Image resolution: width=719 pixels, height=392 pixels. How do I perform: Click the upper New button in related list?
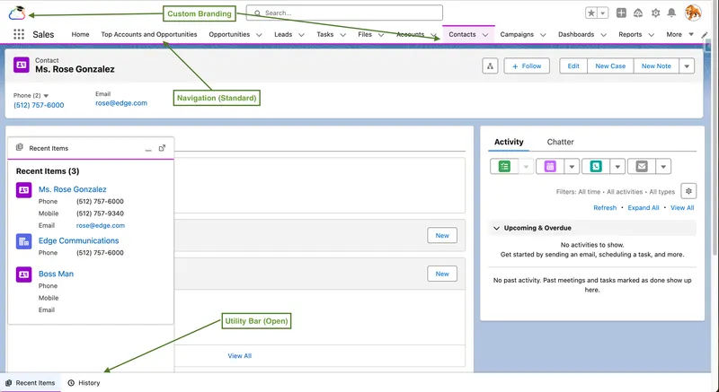(x=442, y=236)
